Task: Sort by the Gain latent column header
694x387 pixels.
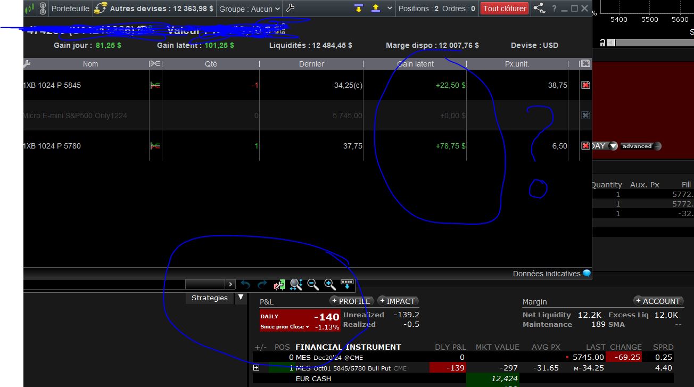Action: 415,64
